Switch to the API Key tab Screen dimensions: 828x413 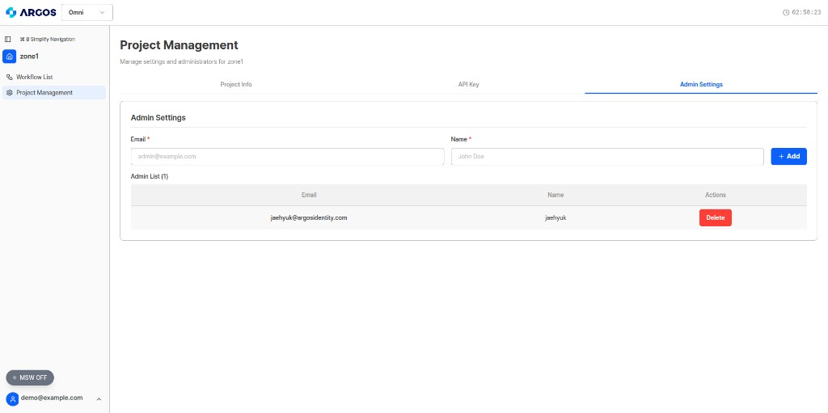coord(468,85)
